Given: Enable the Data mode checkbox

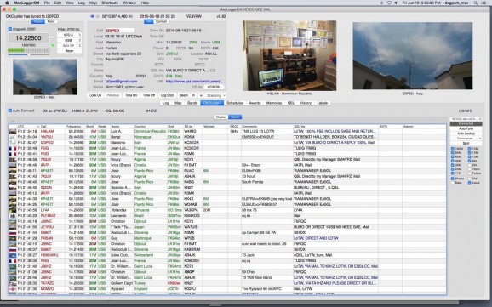Looking at the screenshot, I should [453, 183].
